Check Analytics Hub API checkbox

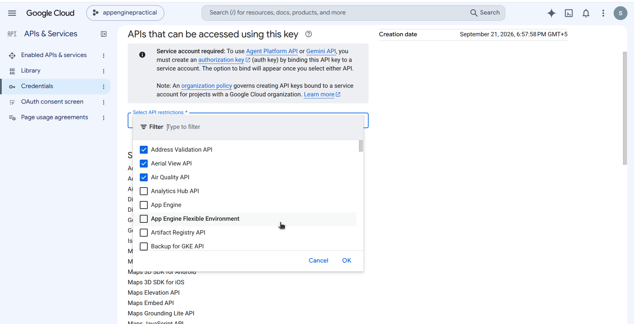pos(144,191)
